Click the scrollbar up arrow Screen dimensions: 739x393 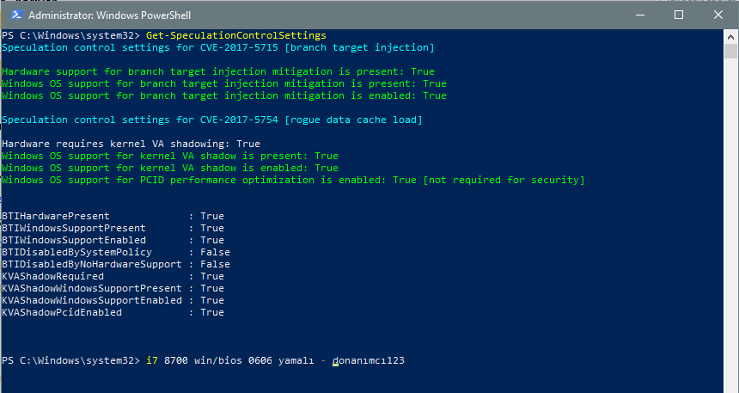(x=730, y=36)
